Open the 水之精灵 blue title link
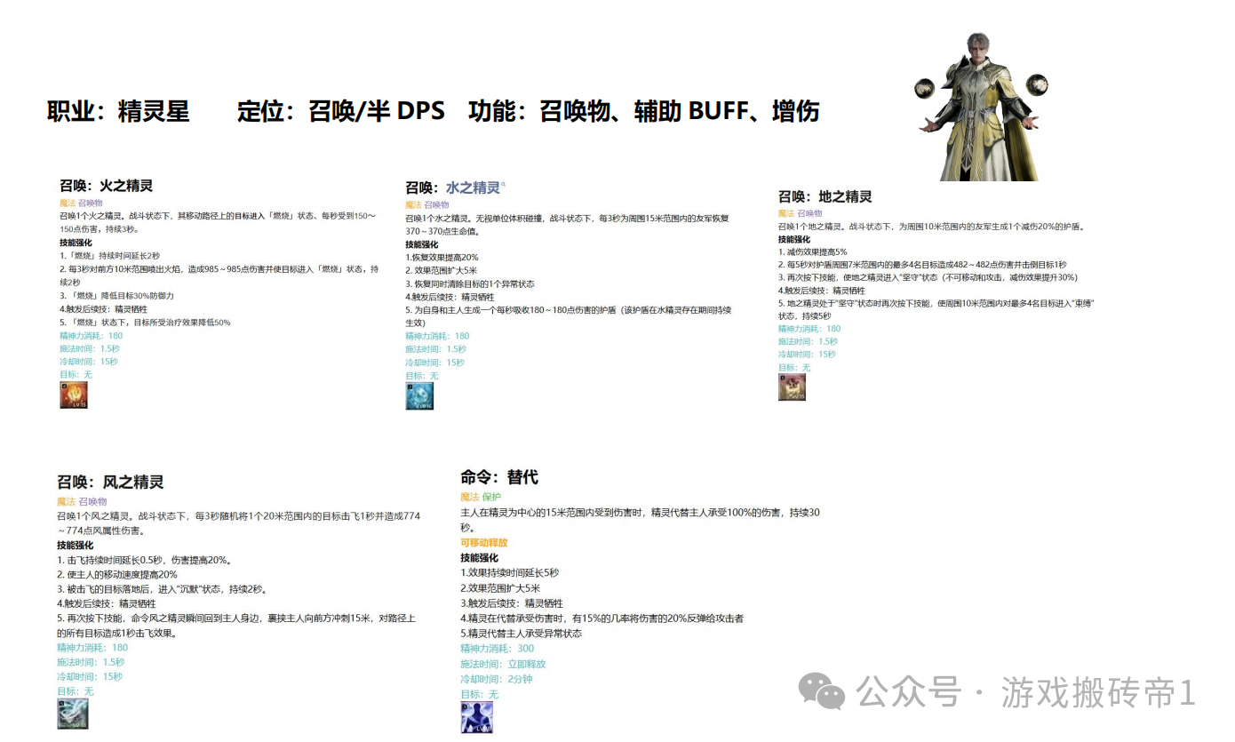This screenshot has width=1235, height=742. coord(473,187)
